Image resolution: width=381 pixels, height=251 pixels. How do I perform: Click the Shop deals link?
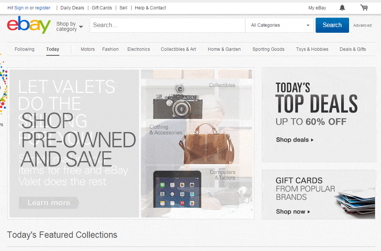[295, 140]
